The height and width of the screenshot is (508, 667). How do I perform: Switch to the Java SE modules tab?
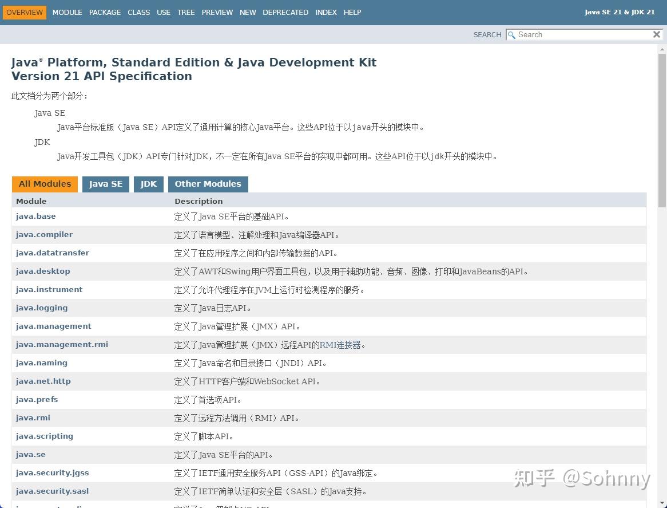[105, 184]
